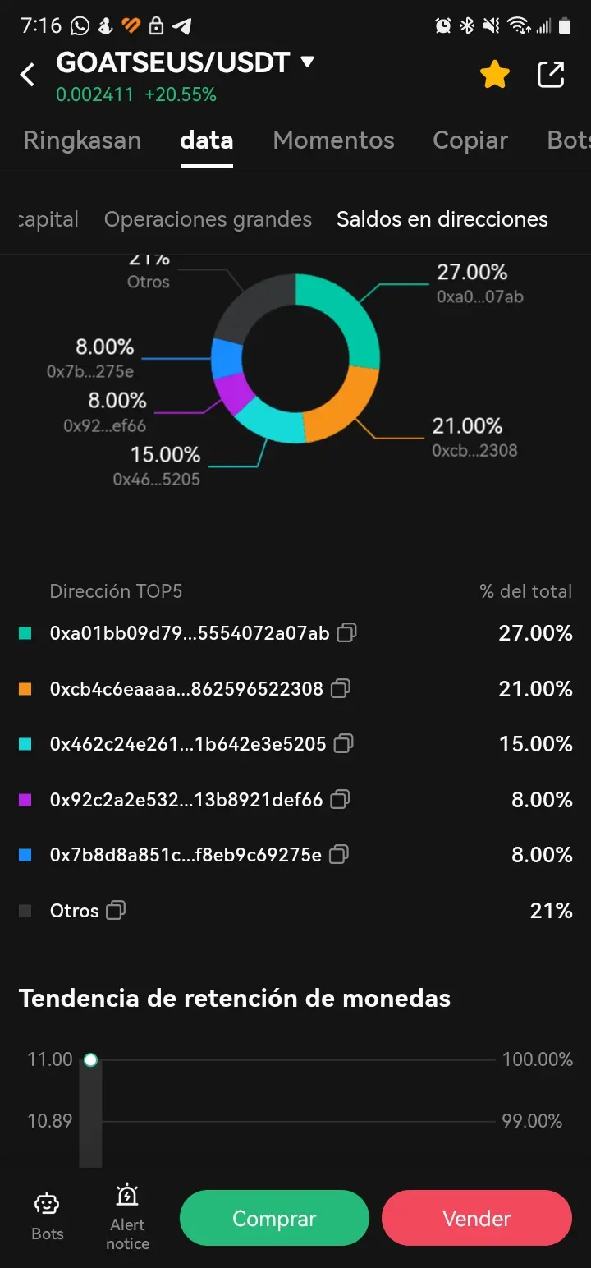Image resolution: width=591 pixels, height=1268 pixels.
Task: Tap the copy icon beside Otros
Action: click(116, 910)
